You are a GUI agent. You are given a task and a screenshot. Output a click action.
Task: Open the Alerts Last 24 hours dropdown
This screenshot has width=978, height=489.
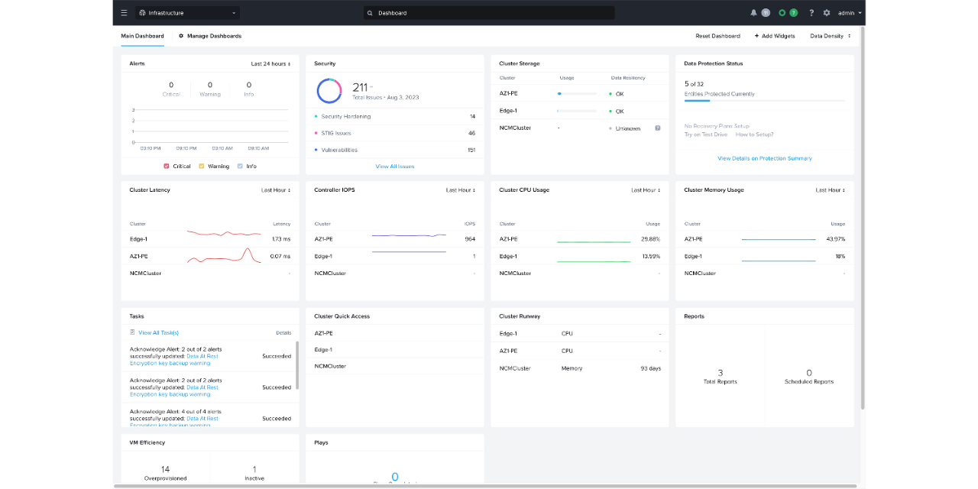[x=270, y=64]
